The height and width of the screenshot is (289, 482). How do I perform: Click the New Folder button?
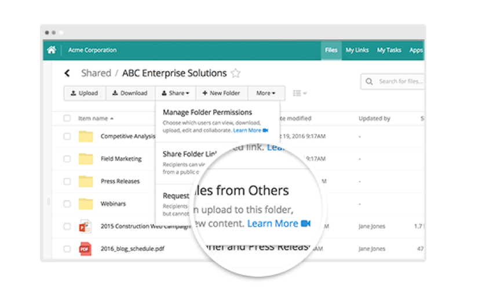click(x=222, y=93)
